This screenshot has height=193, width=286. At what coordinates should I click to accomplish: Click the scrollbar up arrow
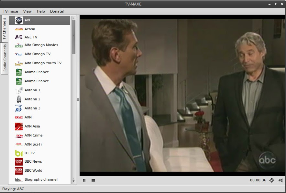pos(73,18)
